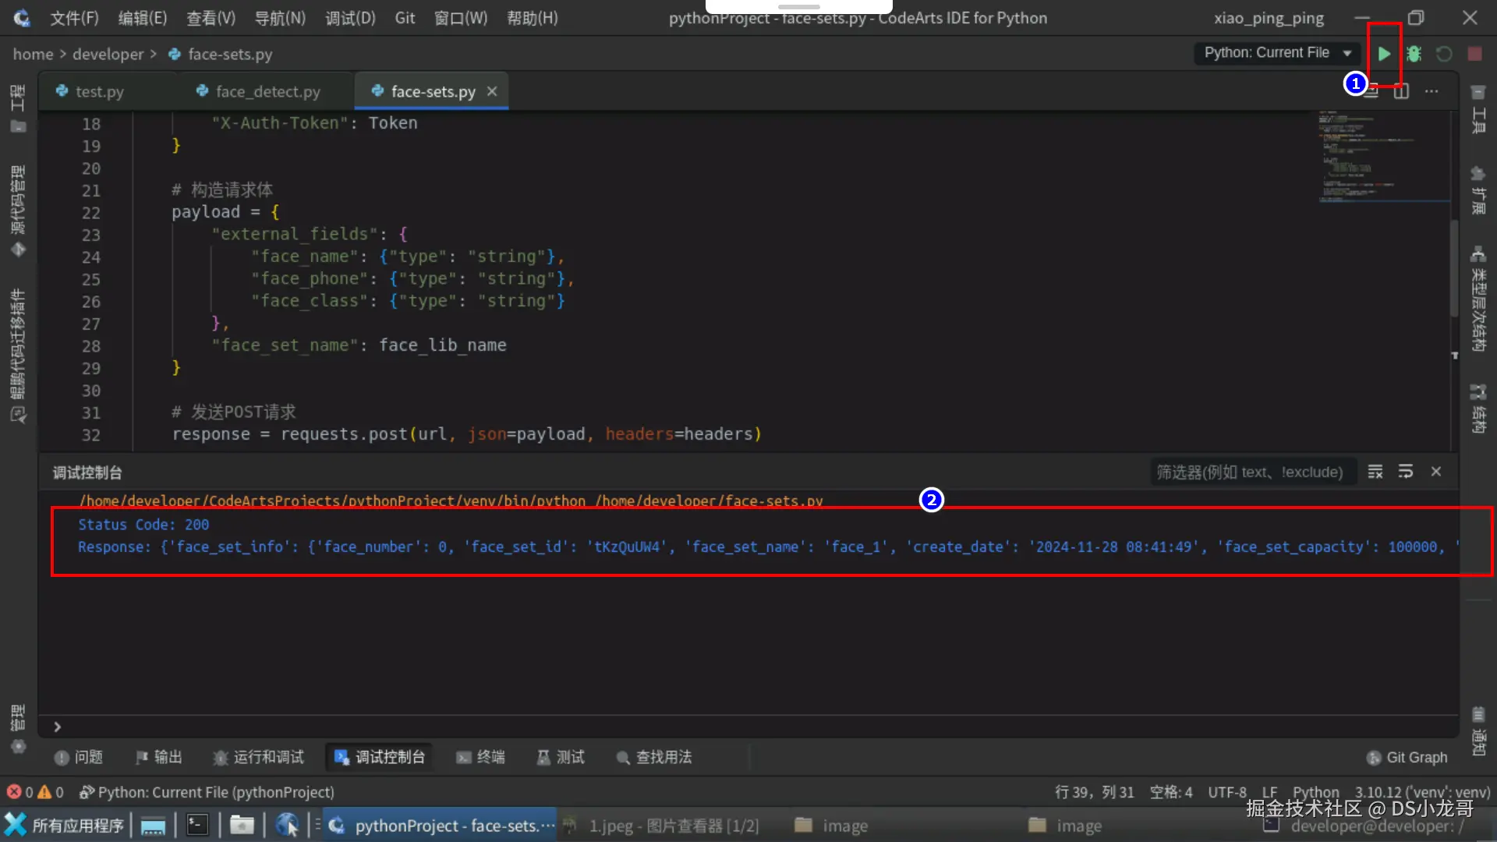The image size is (1497, 842).
Task: Stop execution with the red square button
Action: 1474,54
